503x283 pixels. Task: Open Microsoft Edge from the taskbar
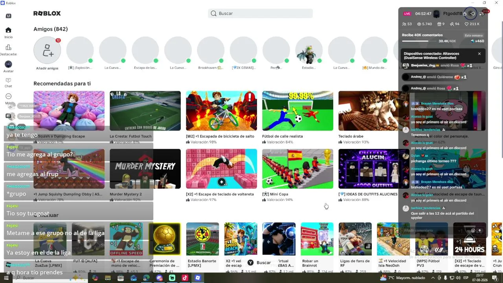pos(146,278)
